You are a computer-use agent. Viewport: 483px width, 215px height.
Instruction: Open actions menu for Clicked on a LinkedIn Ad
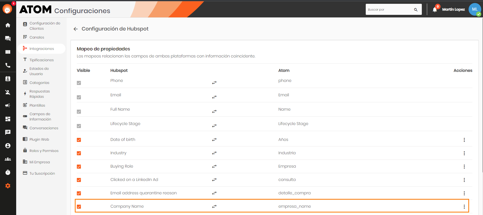click(x=464, y=180)
